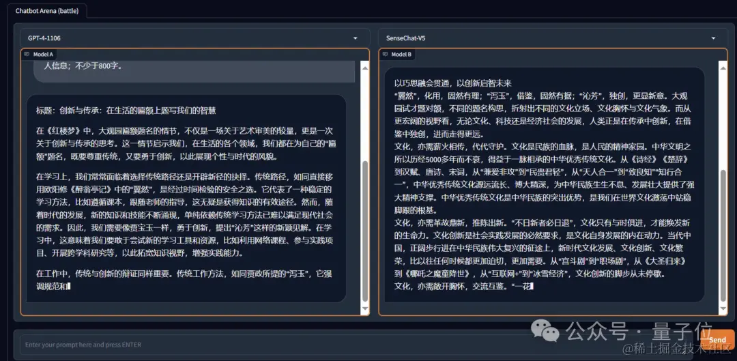Image resolution: width=737 pixels, height=361 pixels.
Task: Click the orange Send button
Action: [717, 340]
